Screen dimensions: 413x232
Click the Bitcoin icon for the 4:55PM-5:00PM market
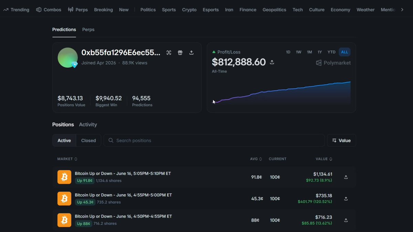pyautogui.click(x=64, y=198)
